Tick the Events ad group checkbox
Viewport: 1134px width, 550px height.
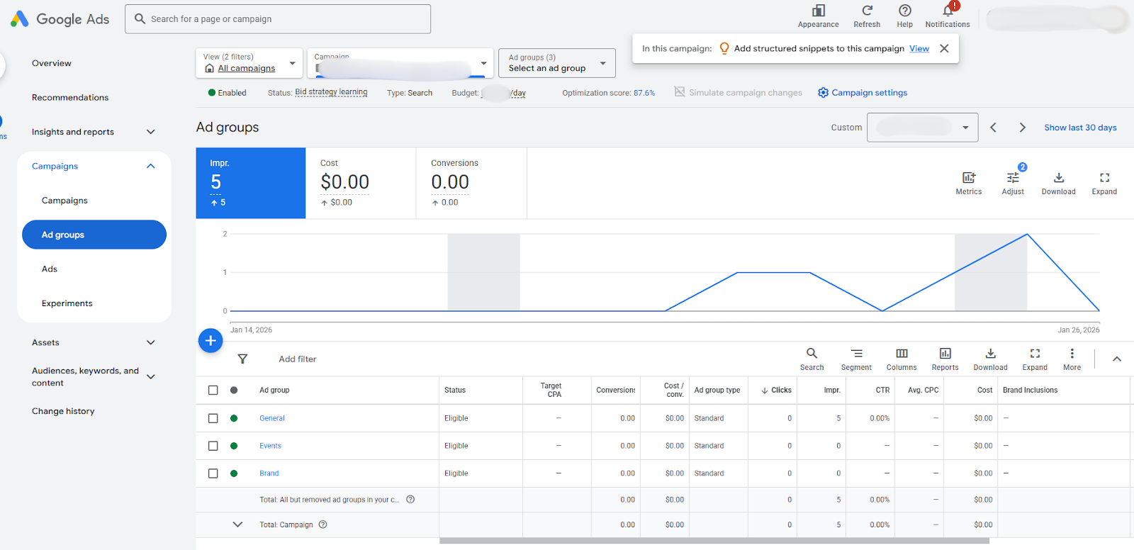[213, 446]
